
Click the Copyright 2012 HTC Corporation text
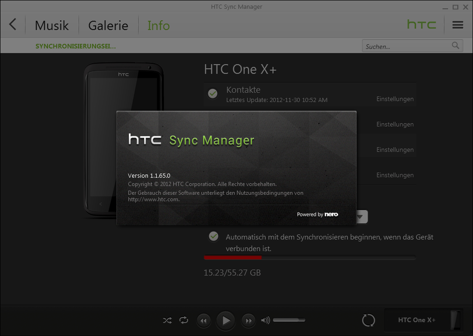coord(202,184)
